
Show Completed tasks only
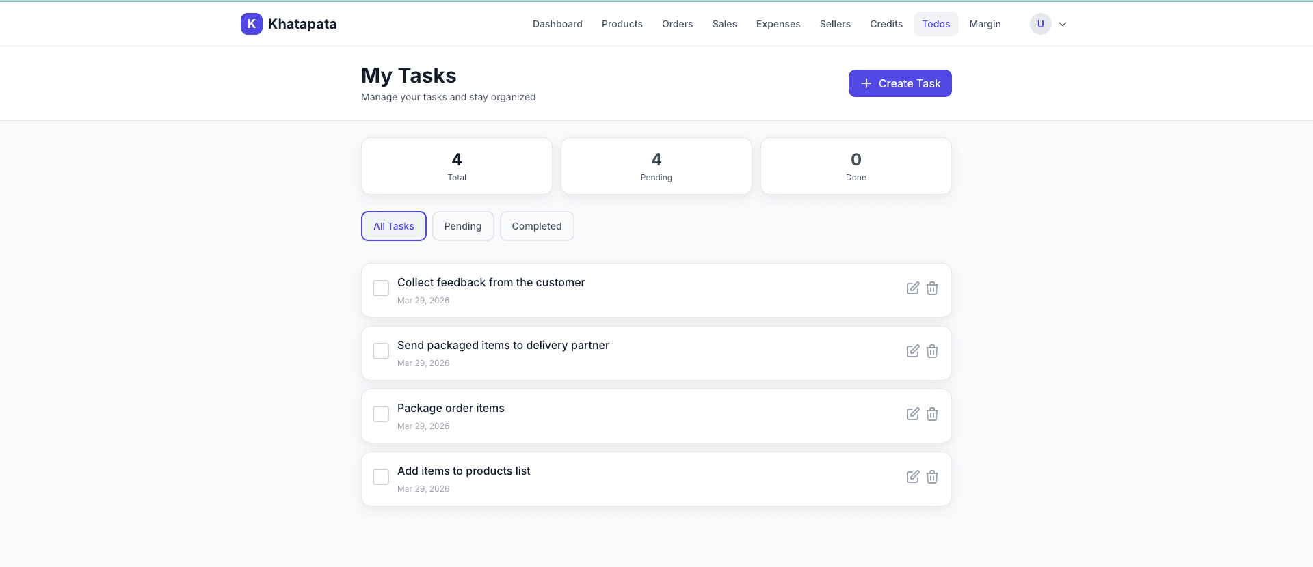(537, 226)
